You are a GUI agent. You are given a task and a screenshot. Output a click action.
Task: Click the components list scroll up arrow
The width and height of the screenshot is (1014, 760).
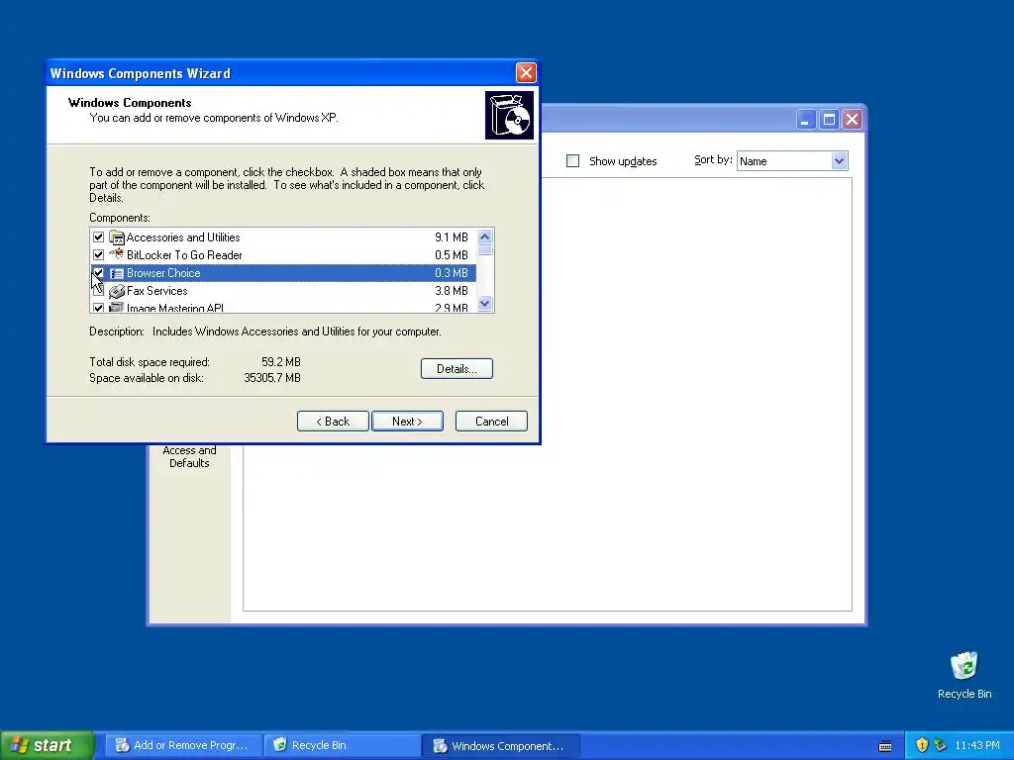(x=485, y=237)
